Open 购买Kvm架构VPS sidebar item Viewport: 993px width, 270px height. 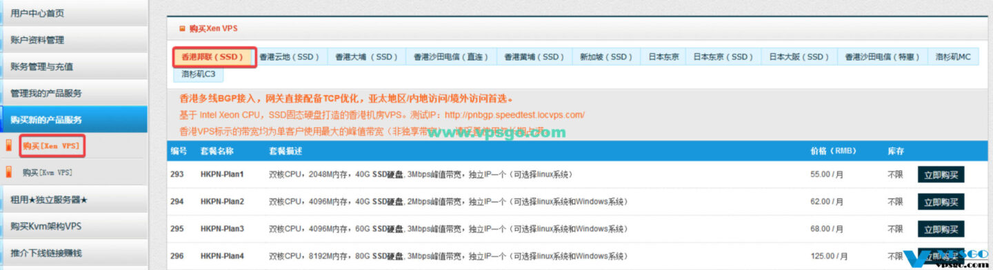73,227
